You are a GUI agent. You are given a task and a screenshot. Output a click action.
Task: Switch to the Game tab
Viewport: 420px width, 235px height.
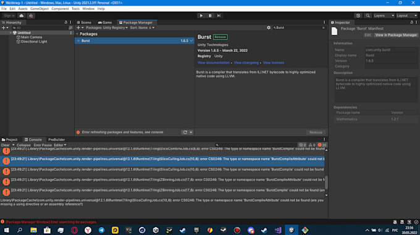(105, 22)
